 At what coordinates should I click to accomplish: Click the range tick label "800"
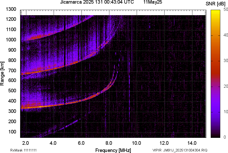(12, 60)
